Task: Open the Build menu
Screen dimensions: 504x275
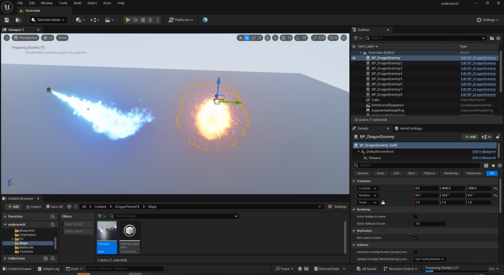Action: (77, 3)
